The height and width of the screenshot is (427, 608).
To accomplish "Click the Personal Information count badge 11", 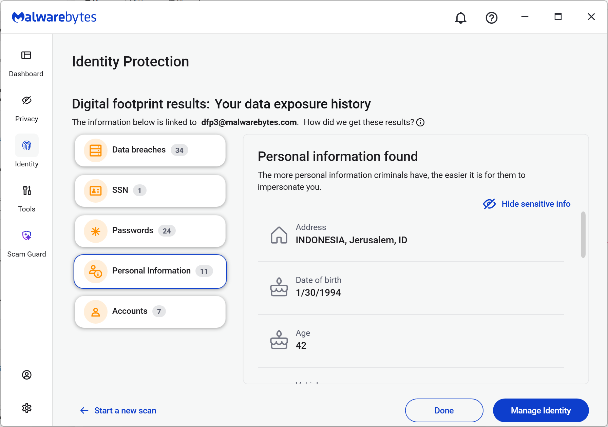I will [x=204, y=271].
